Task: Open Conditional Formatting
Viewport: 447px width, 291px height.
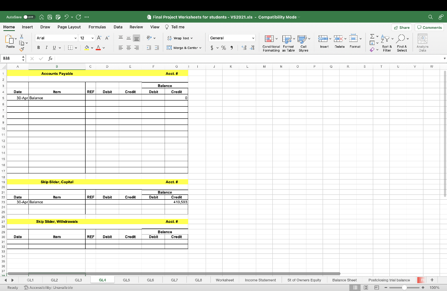Action: click(271, 43)
